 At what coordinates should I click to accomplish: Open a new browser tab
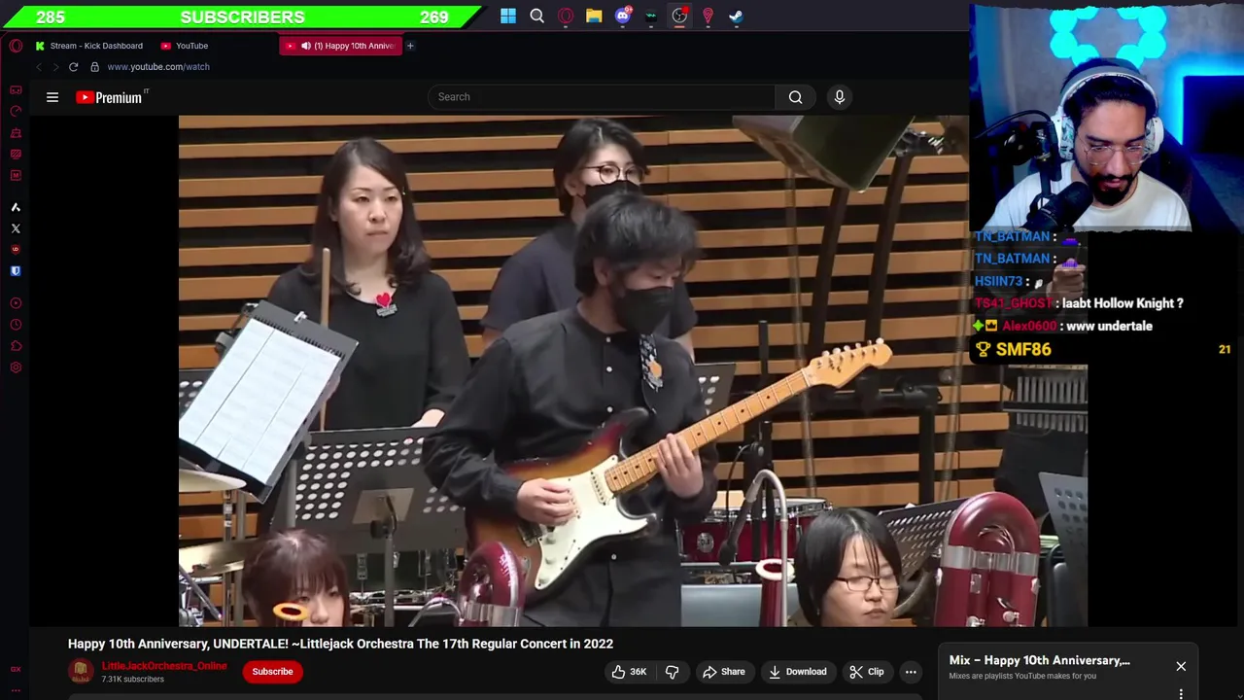pyautogui.click(x=410, y=46)
